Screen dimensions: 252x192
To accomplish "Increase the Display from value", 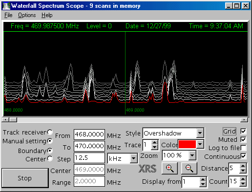I will click(x=203, y=180).
